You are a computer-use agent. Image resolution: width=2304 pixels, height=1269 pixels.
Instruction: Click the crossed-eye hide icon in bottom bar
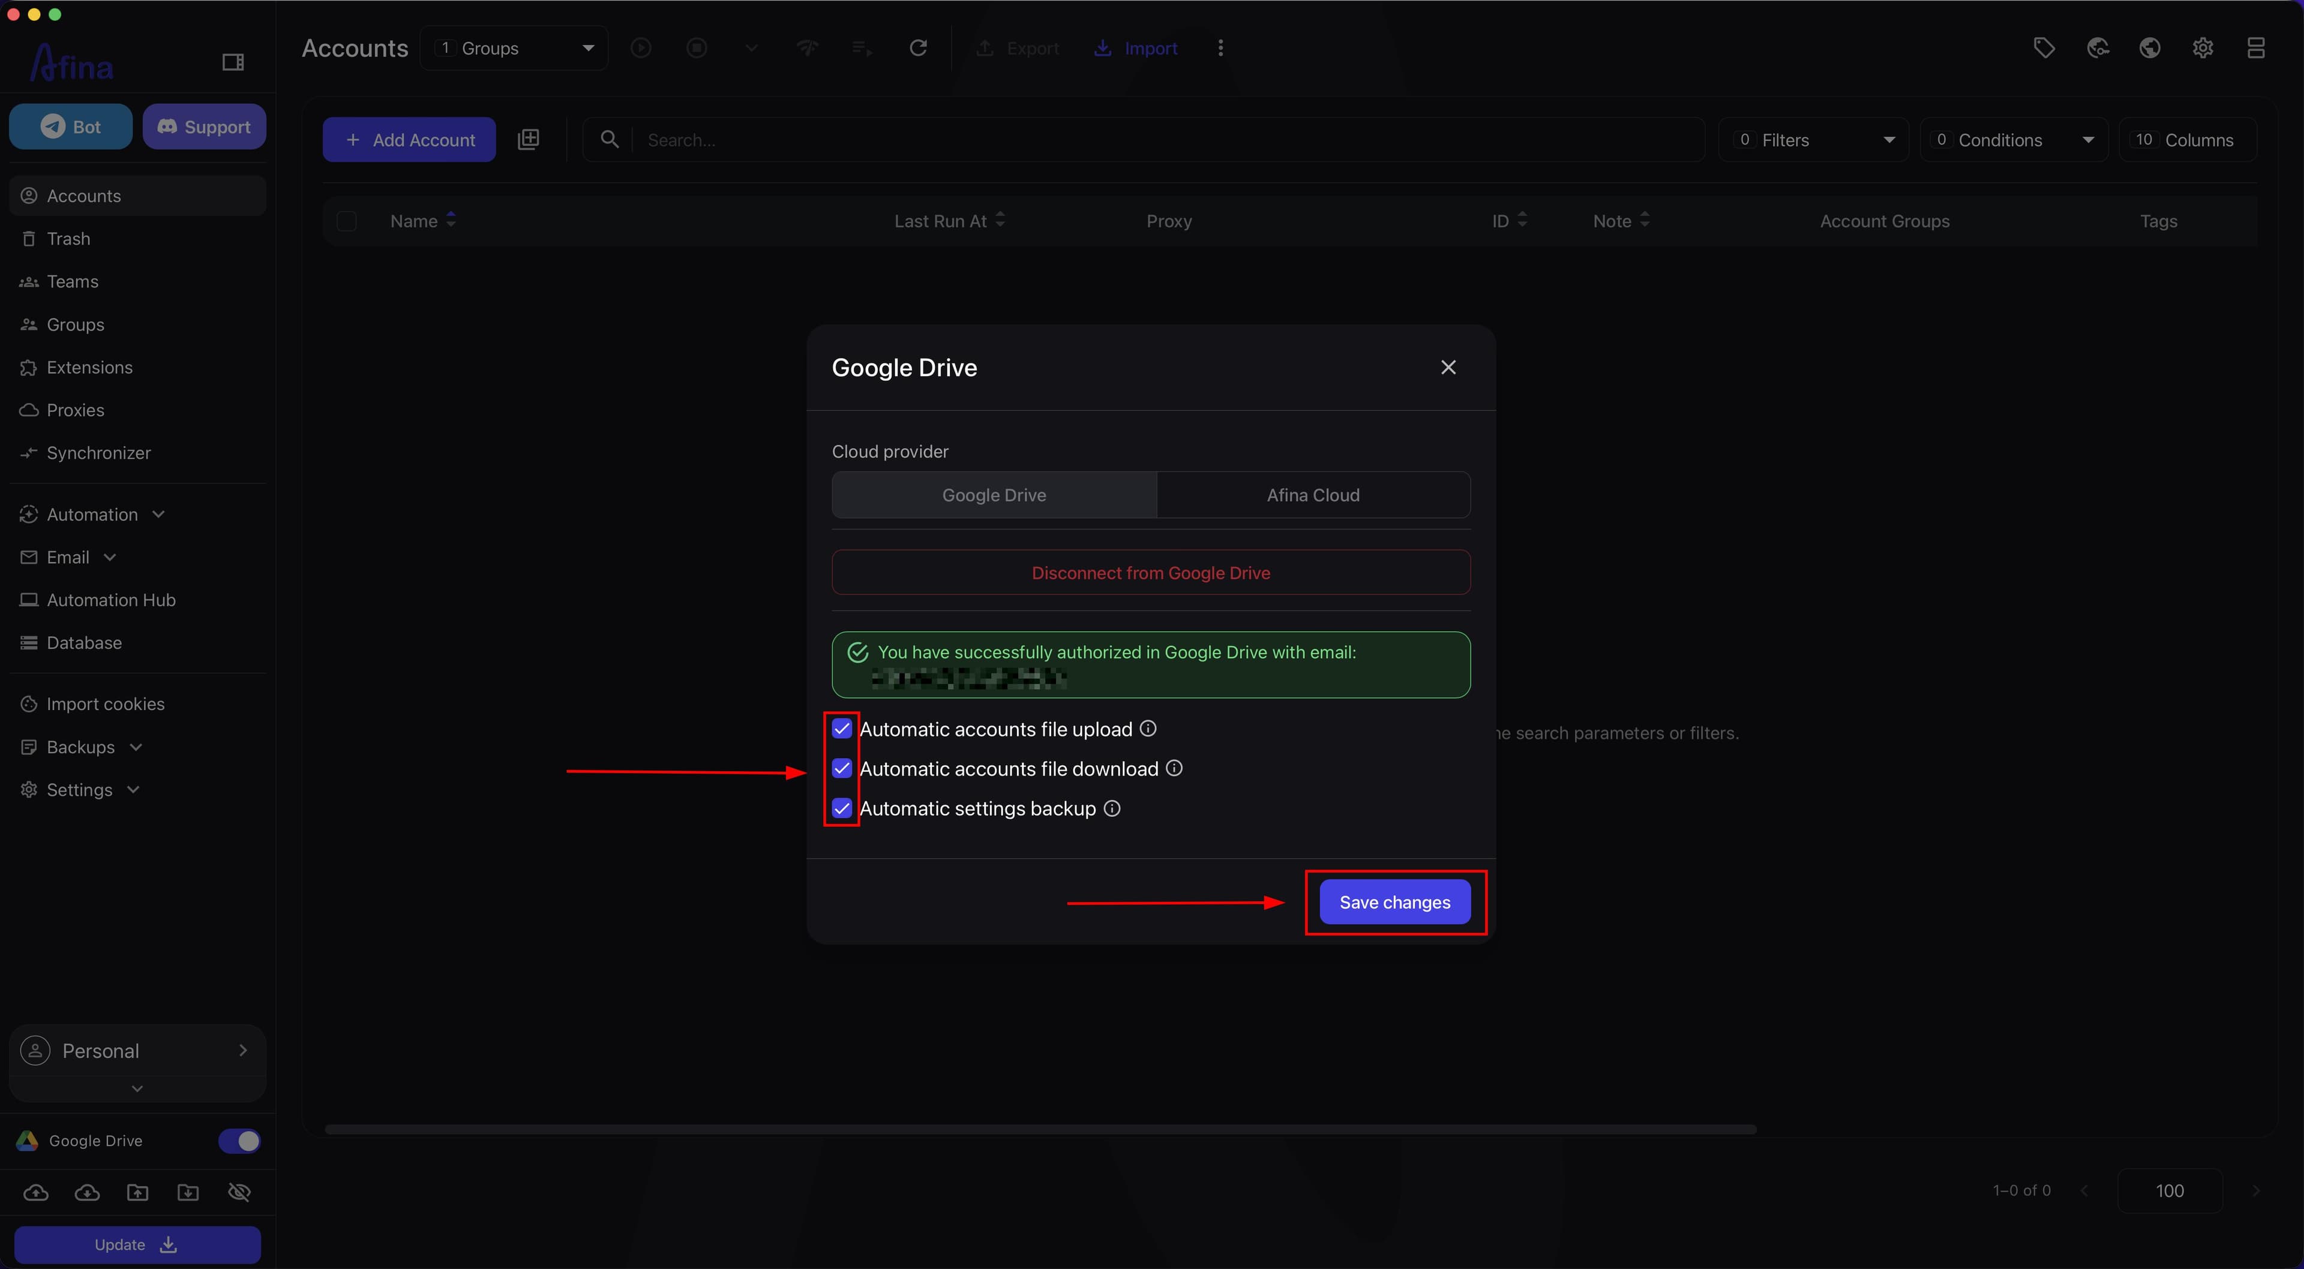pyautogui.click(x=239, y=1192)
